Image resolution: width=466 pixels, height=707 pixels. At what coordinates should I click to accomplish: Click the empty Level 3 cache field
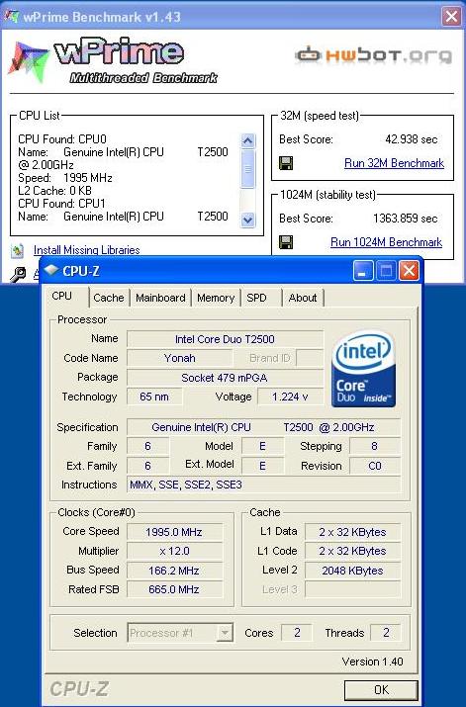pos(352,589)
